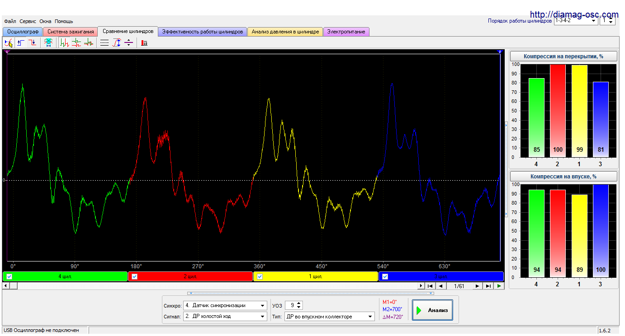Open the Файл menu

(10, 21)
